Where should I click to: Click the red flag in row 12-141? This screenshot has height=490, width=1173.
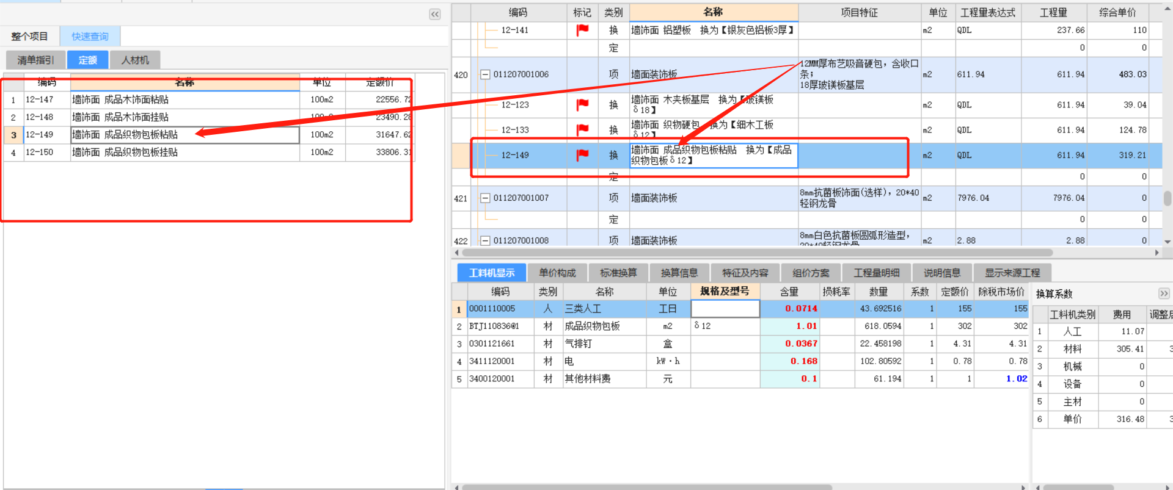(582, 30)
